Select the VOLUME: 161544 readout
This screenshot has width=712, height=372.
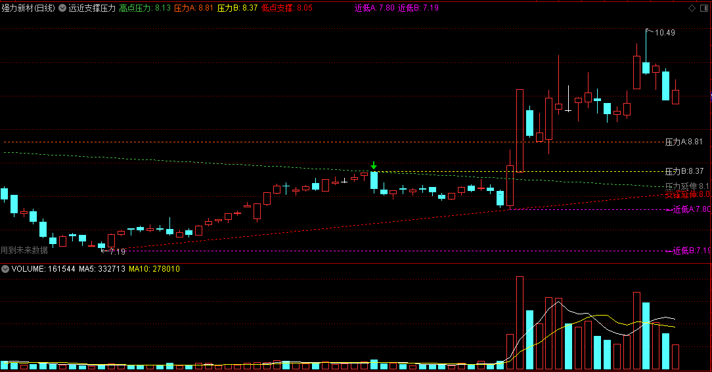43,269
